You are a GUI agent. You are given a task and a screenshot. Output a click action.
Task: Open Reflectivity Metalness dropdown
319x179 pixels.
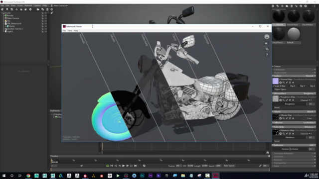[310, 127]
